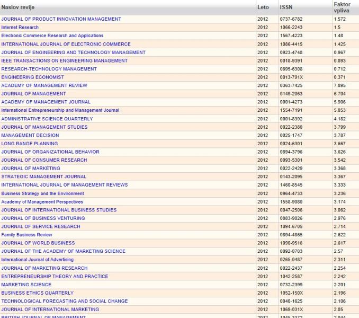Click the Leto column header
The width and height of the screenshot is (359, 318).
point(263,7)
